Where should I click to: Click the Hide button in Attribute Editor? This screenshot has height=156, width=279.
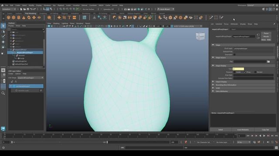coord(269,40)
